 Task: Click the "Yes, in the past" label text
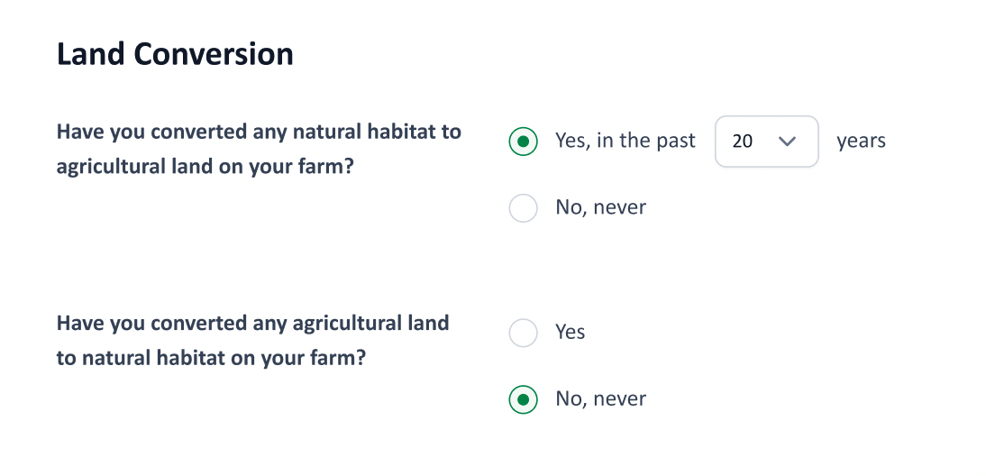coord(625,141)
